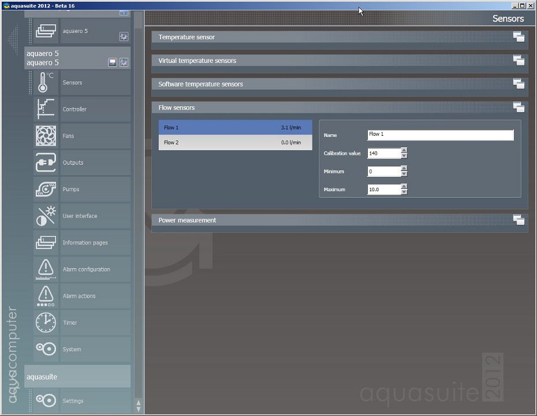Open aquasuite Settings icon
537x416 pixels.
click(x=46, y=400)
